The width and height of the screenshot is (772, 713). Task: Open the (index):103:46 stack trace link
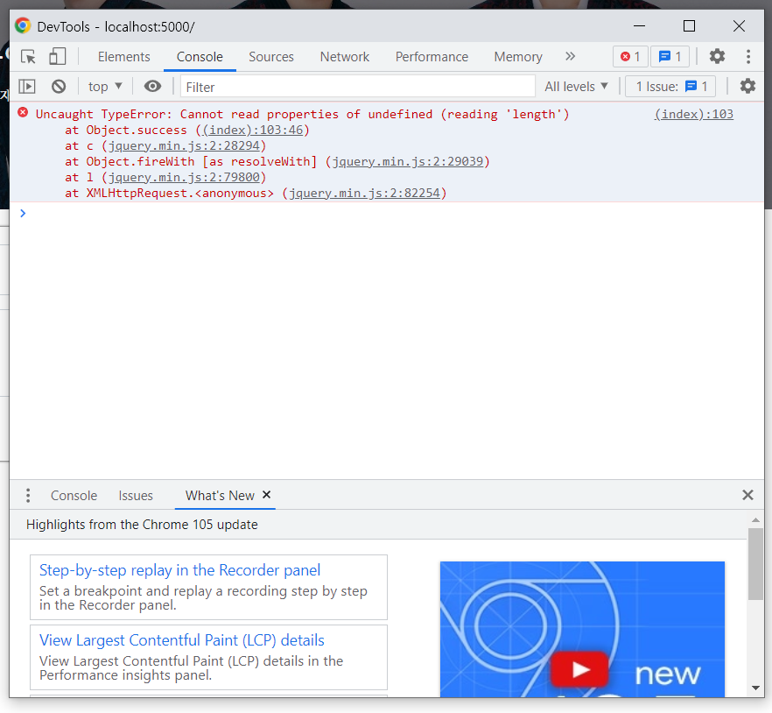253,131
